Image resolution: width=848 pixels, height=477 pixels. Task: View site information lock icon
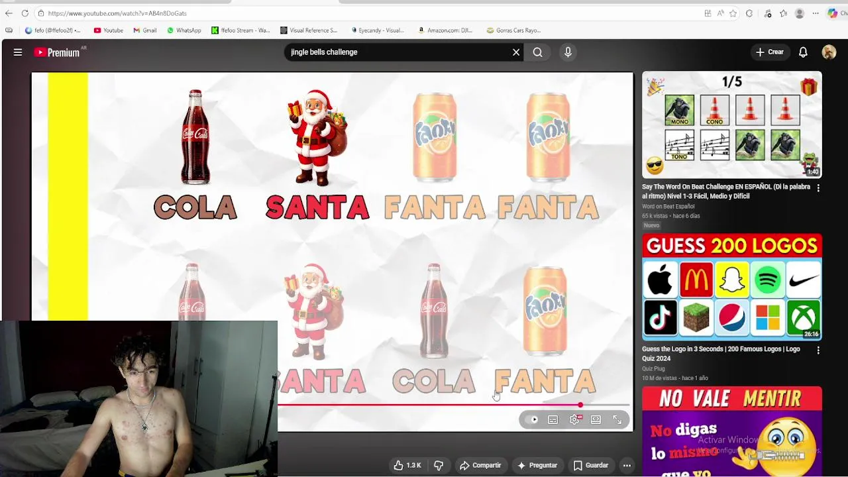[x=40, y=13]
